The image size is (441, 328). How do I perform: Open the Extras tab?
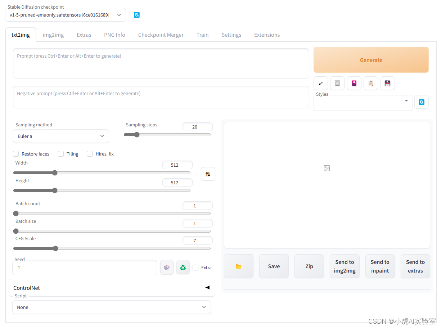84,35
